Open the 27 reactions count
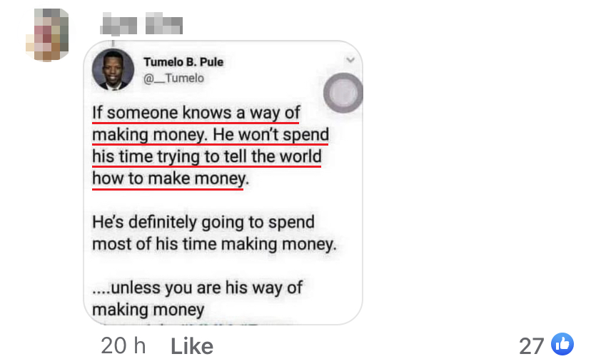591x359 pixels. click(x=532, y=346)
